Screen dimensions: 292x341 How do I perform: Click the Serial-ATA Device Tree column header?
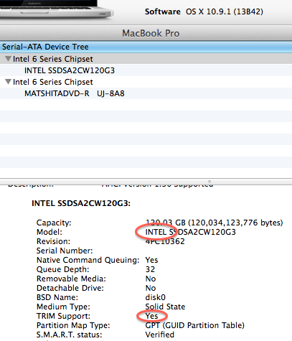146,47
